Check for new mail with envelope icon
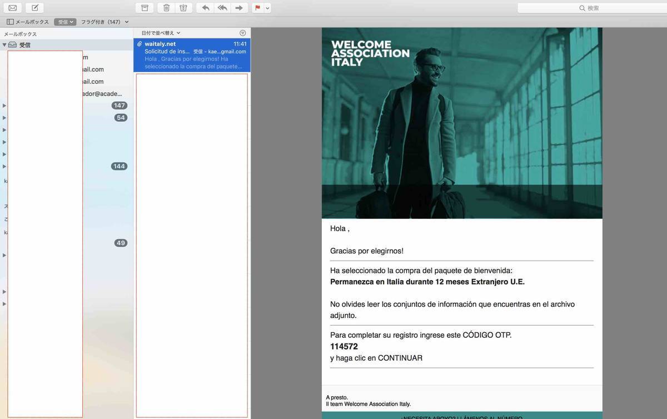Viewport: 667px width, 419px height. (x=12, y=8)
